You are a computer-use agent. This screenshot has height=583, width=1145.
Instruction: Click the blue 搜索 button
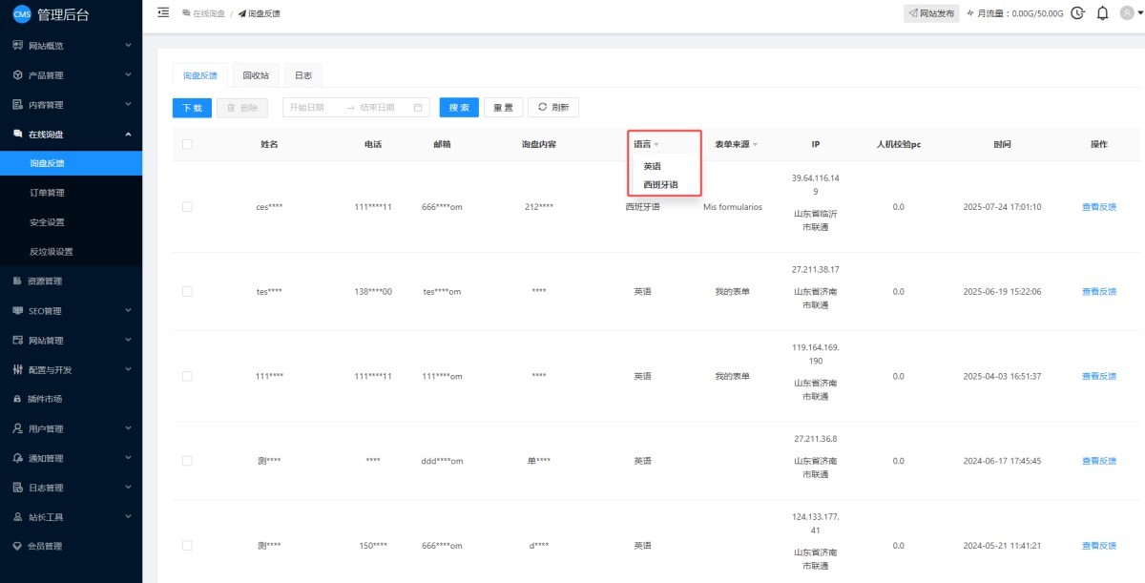[x=459, y=108]
